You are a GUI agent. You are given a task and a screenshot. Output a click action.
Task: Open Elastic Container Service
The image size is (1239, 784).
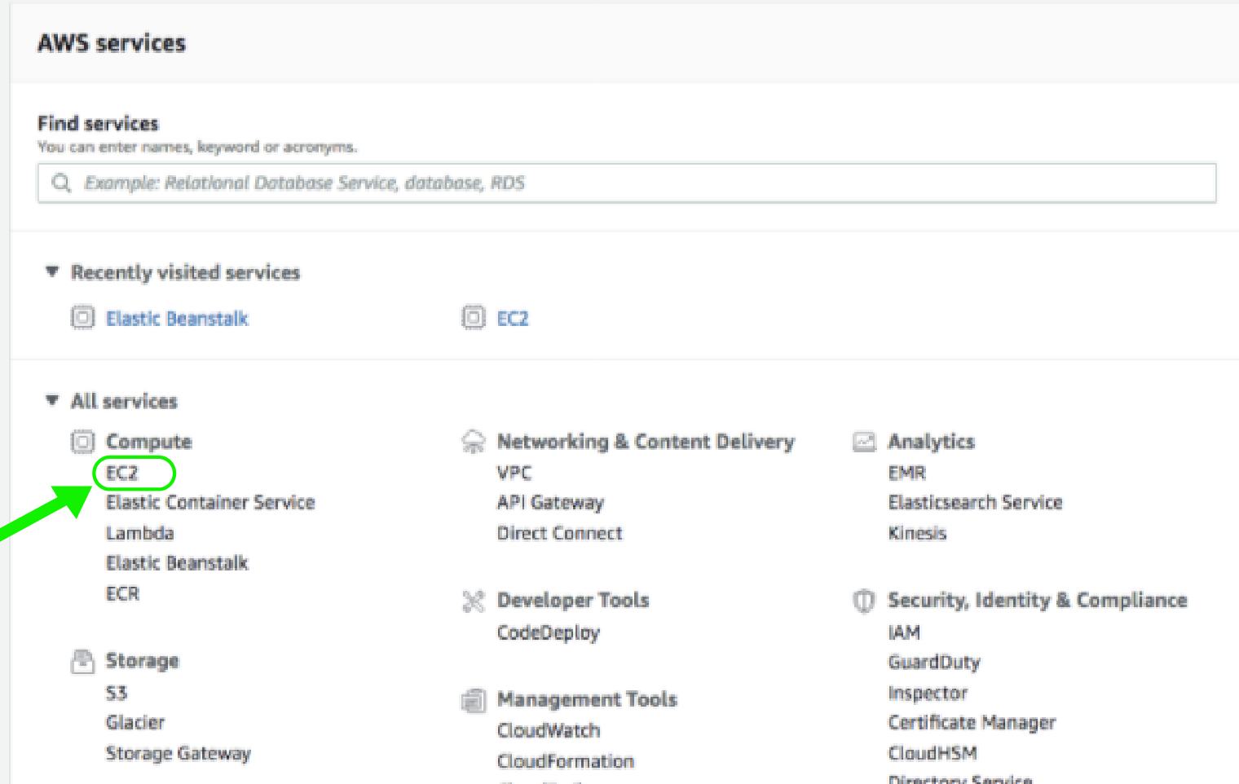click(x=210, y=502)
